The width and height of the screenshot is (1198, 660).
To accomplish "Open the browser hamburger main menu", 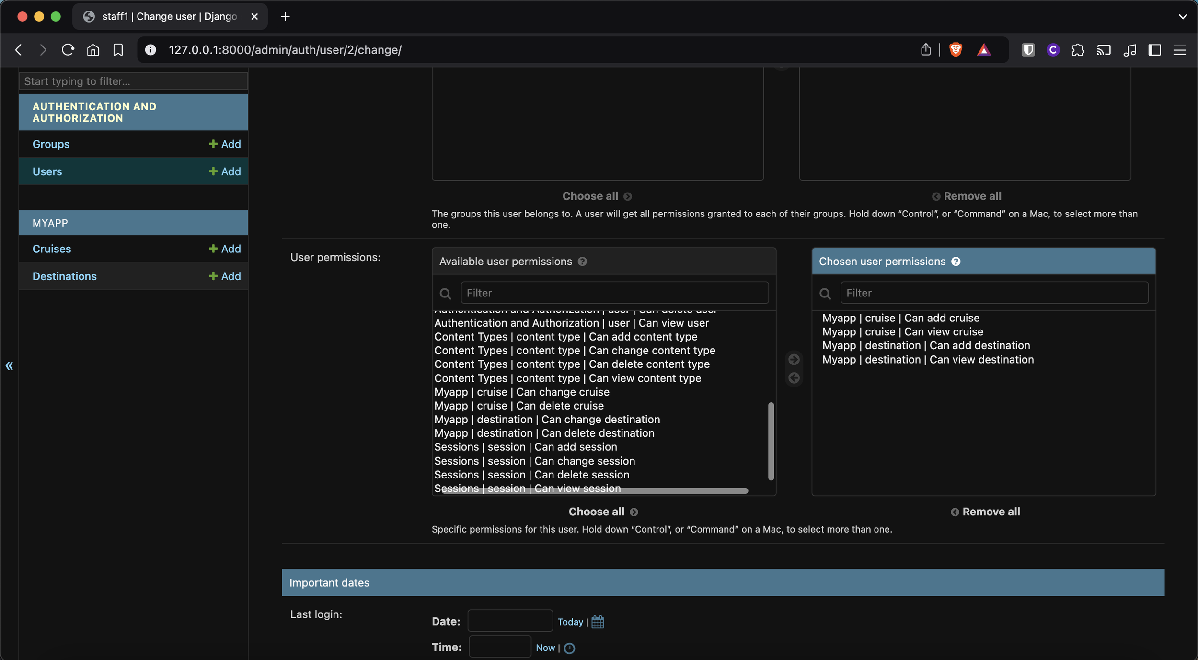I will coord(1179,50).
